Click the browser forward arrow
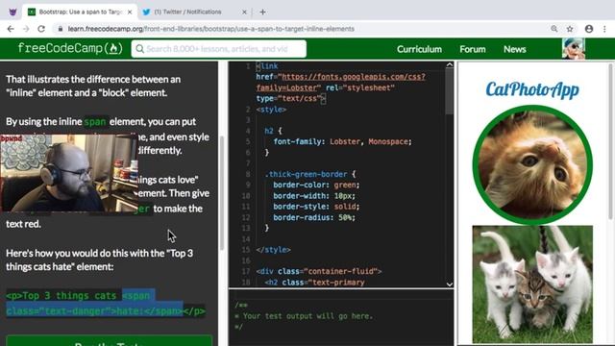This screenshot has height=346, width=615. [26, 29]
